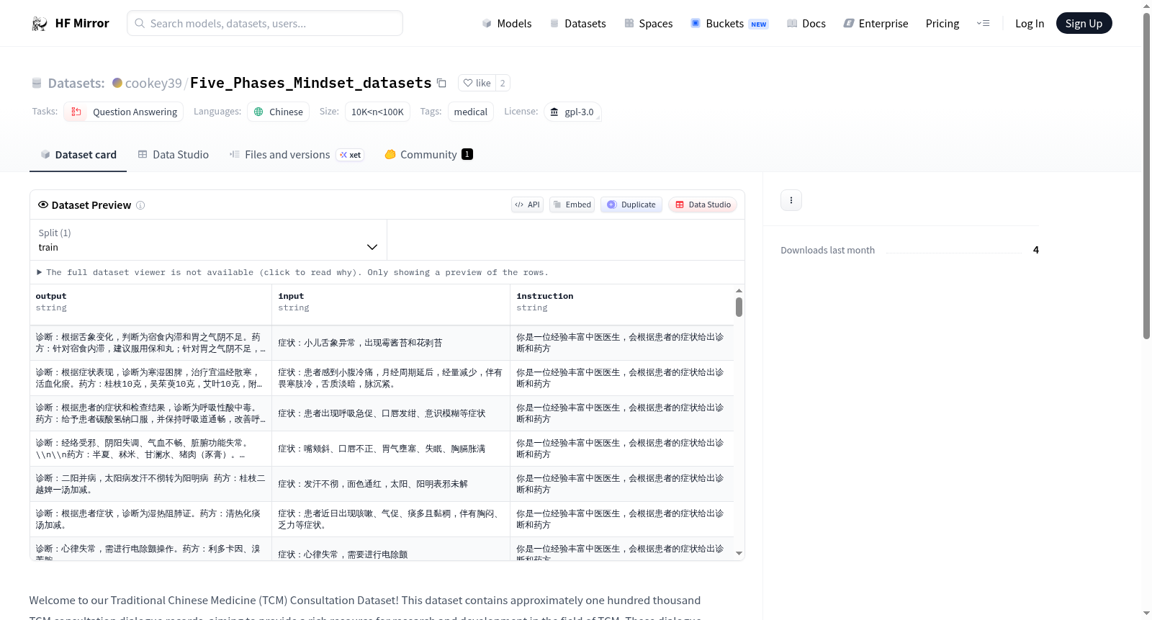The height and width of the screenshot is (620, 1152).
Task: Click the table scrollbar down arrow
Action: [739, 554]
